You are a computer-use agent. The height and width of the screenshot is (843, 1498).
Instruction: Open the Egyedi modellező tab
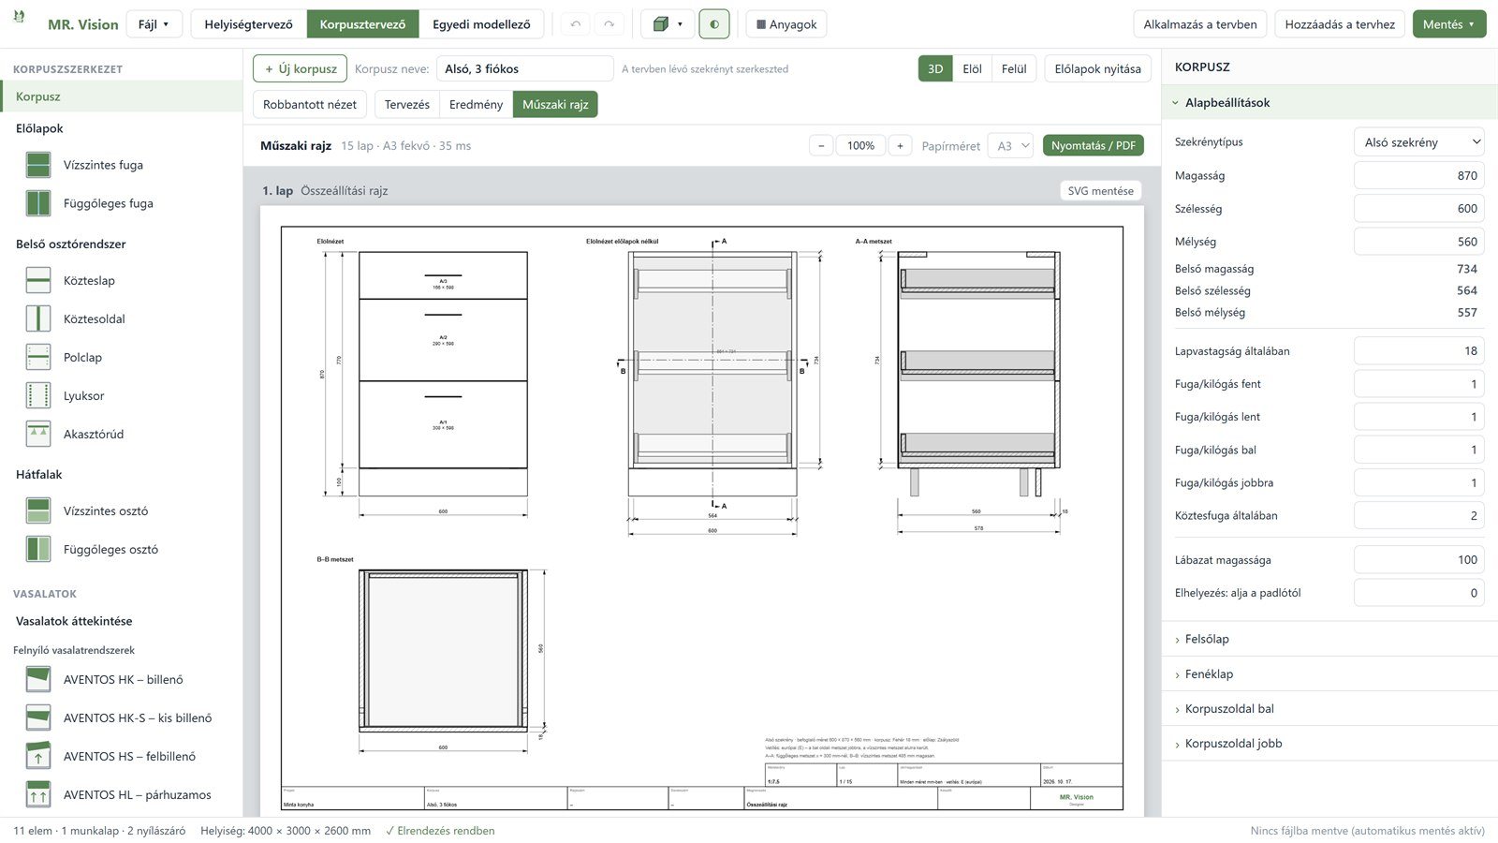[481, 24]
